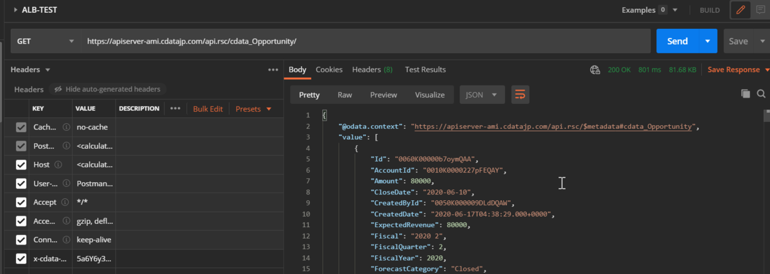Click the info icon beside the Post... header
The width and height of the screenshot is (770, 274).
(x=67, y=146)
